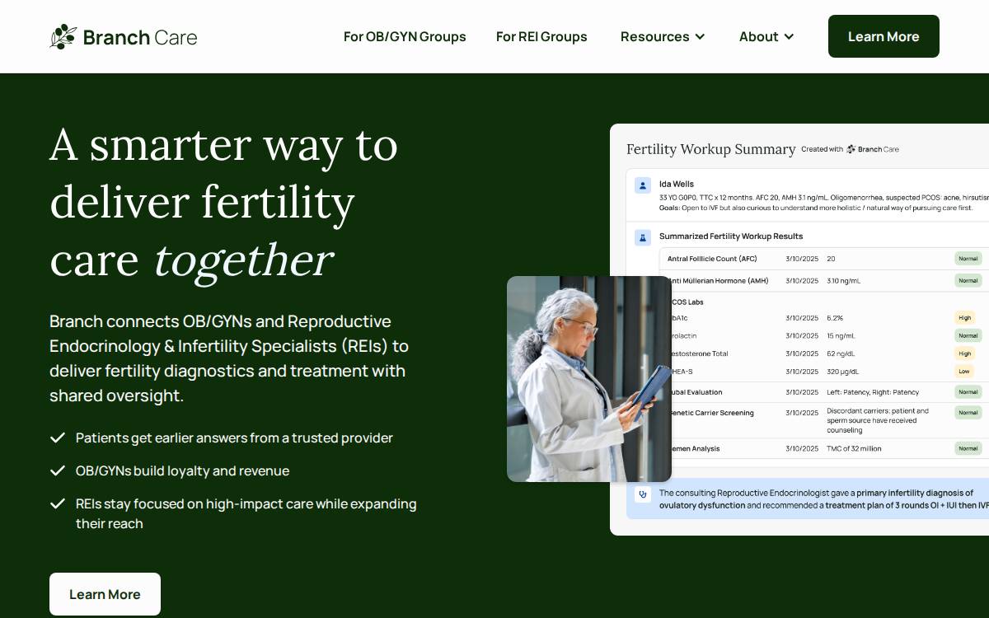This screenshot has width=989, height=618.
Task: Click the 'TMC of 32 million' result
Action: pyautogui.click(x=854, y=448)
